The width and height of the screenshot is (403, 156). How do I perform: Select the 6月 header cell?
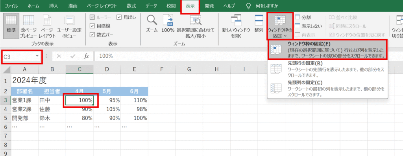point(135,91)
